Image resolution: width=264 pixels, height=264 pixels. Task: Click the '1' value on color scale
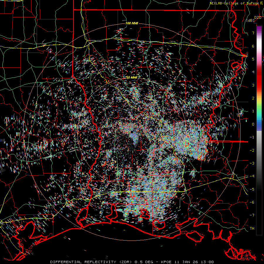tap(253, 111)
